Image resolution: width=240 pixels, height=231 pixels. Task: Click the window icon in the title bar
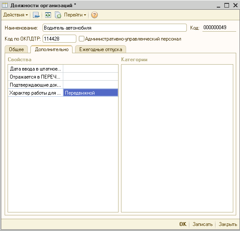[5, 5]
